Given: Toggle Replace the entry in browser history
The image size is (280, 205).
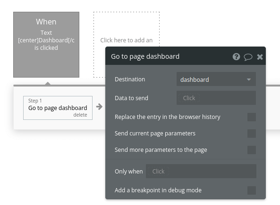Looking at the screenshot, I should coord(252,117).
